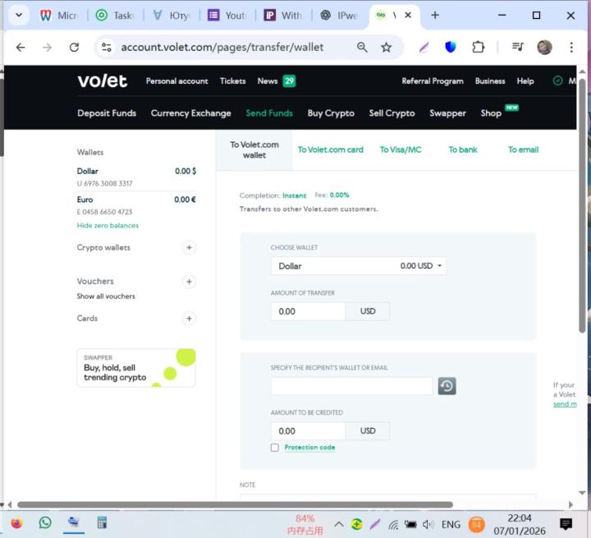Switch to To Visa/MC tab
This screenshot has width=591, height=538.
[x=401, y=149]
